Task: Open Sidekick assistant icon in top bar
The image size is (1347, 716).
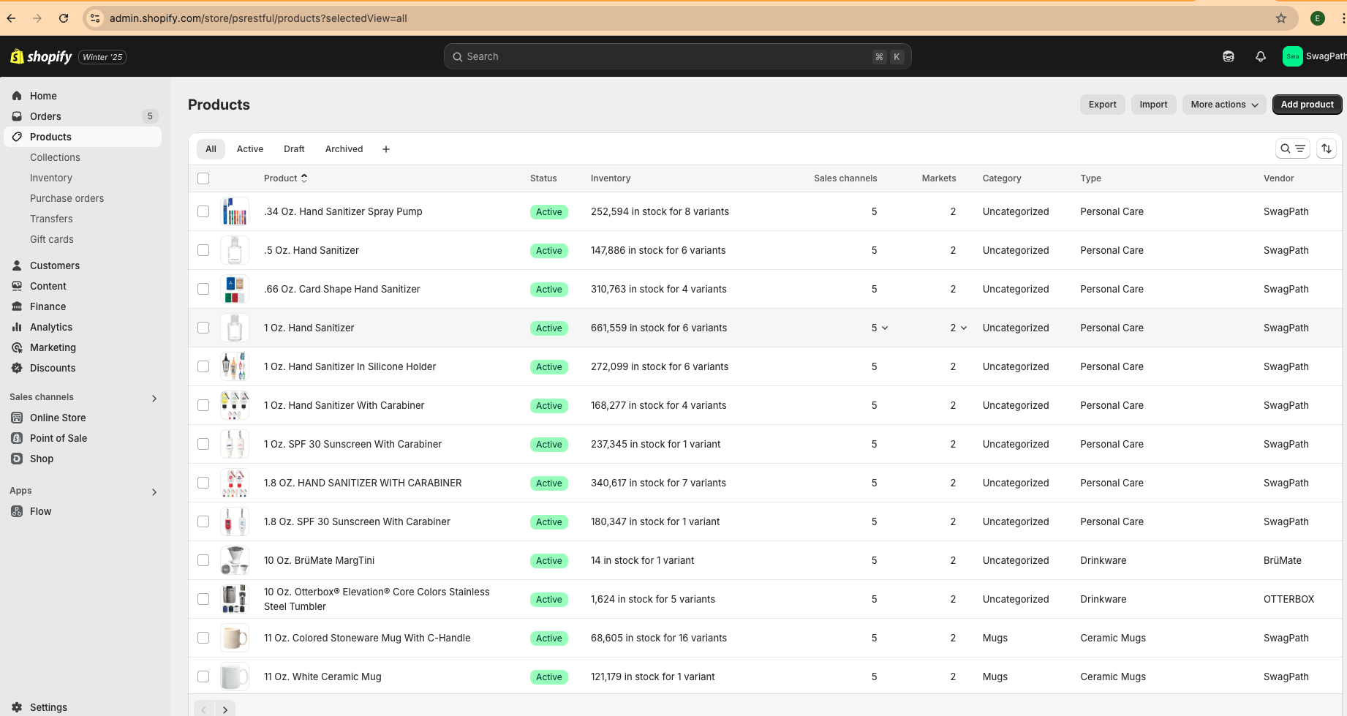Action: tap(1229, 56)
